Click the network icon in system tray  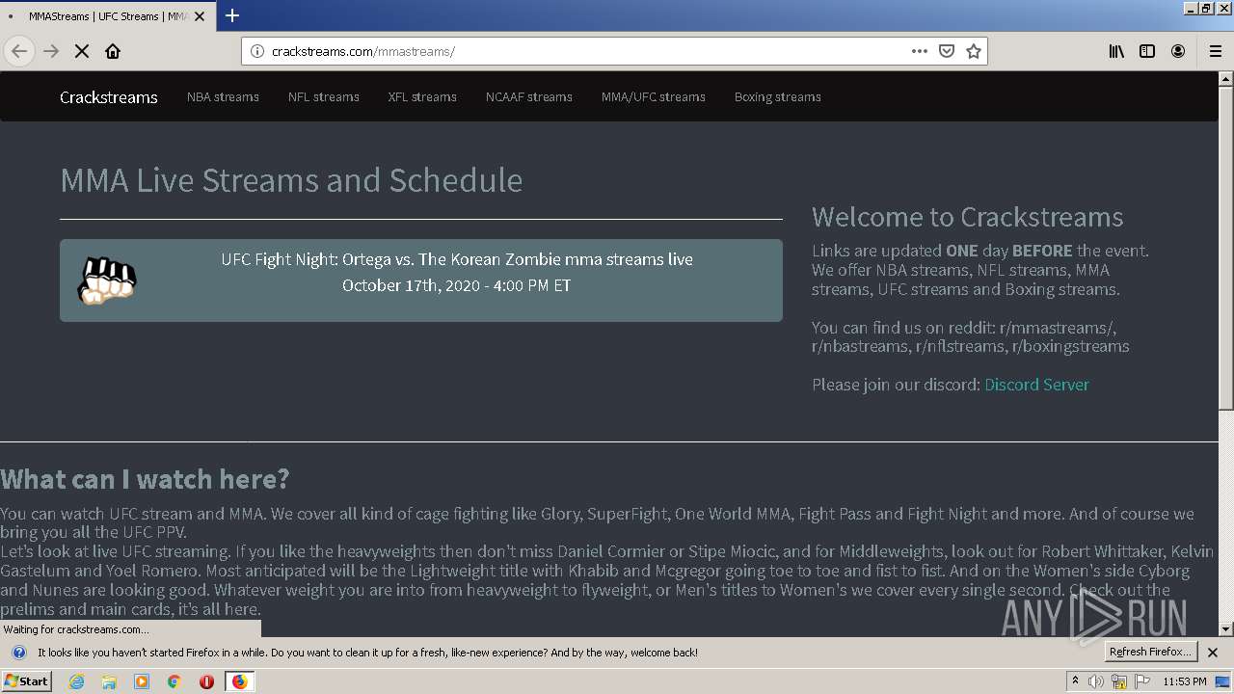click(1119, 681)
